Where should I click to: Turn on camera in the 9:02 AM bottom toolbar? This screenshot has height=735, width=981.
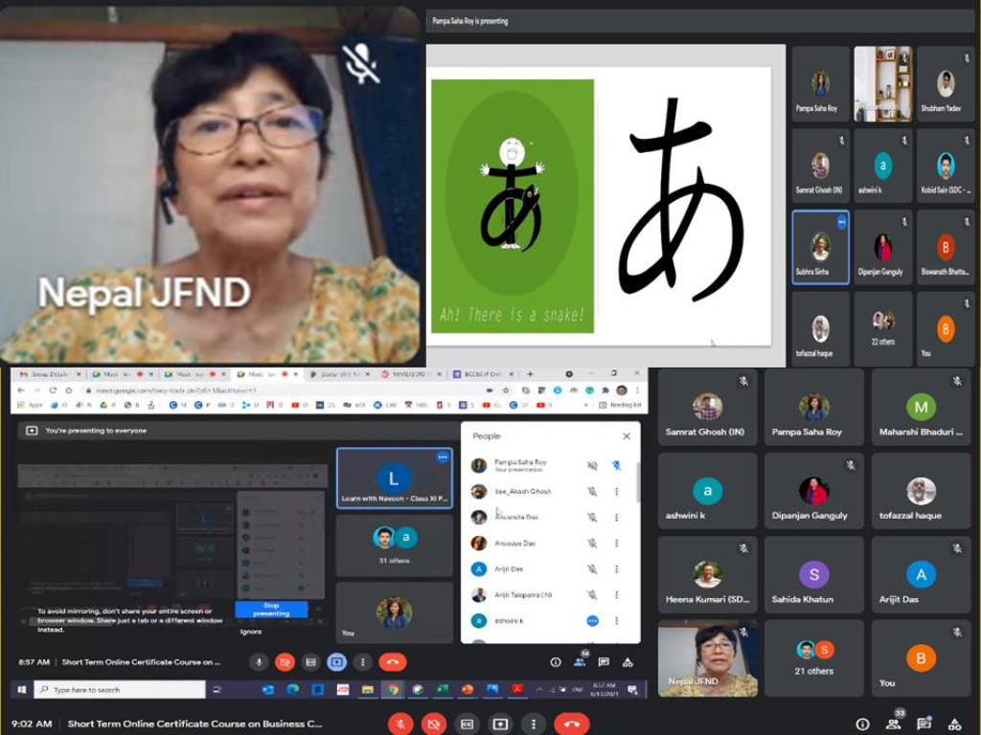click(x=434, y=724)
